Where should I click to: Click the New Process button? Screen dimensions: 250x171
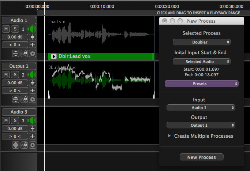[x=201, y=157]
